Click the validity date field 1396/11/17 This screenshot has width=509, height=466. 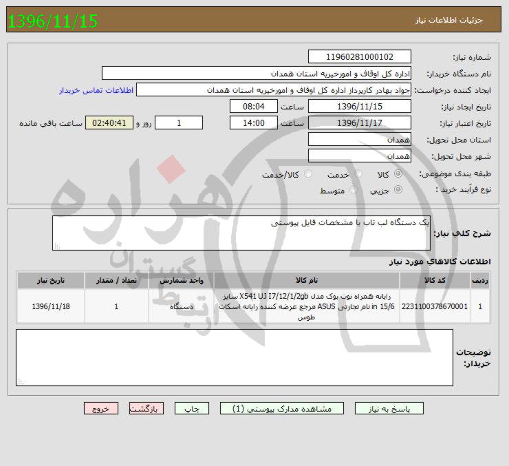point(360,123)
